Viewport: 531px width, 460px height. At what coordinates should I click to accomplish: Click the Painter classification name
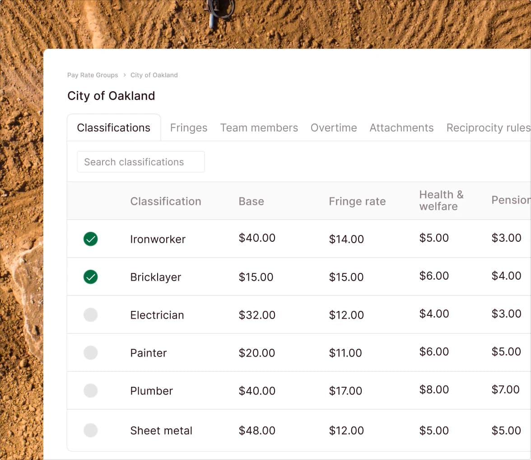[x=149, y=353]
